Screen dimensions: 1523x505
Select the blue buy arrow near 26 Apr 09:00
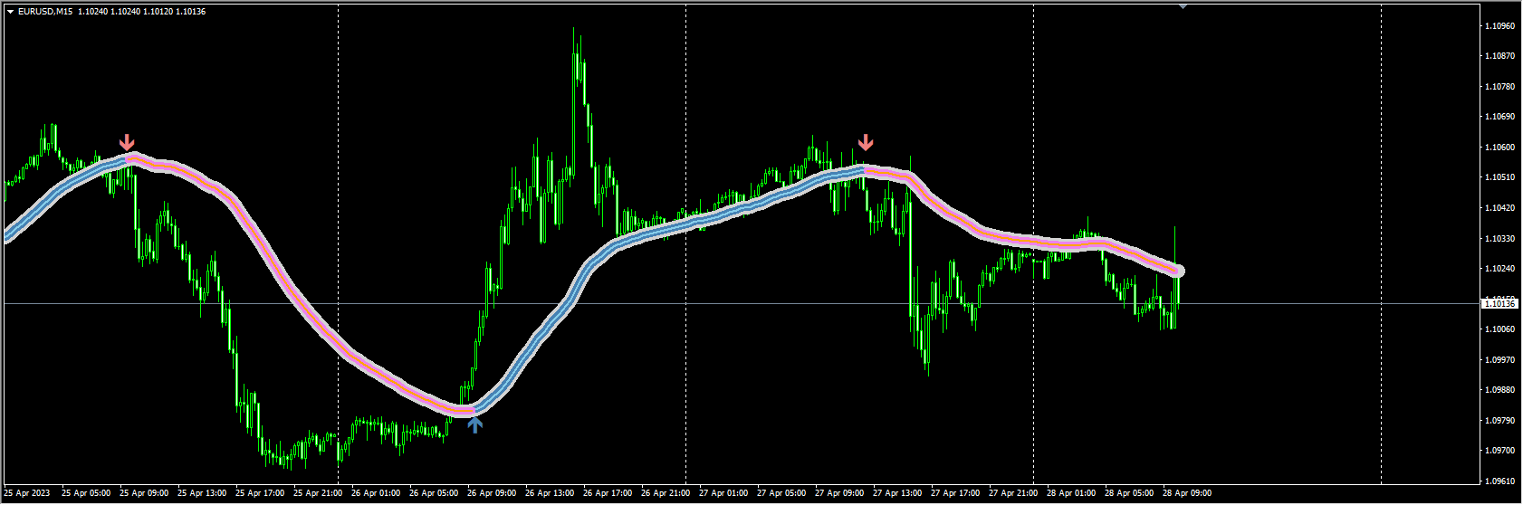click(x=474, y=425)
